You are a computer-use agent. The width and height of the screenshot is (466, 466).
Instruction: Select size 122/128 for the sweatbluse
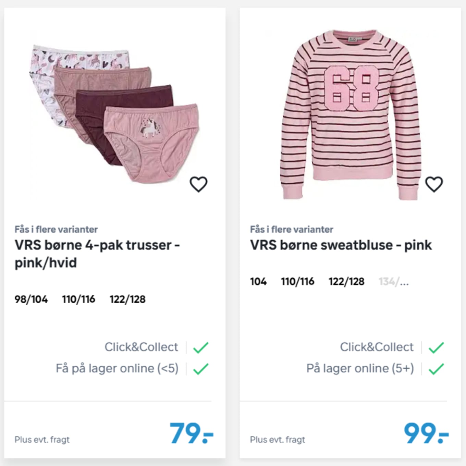346,281
